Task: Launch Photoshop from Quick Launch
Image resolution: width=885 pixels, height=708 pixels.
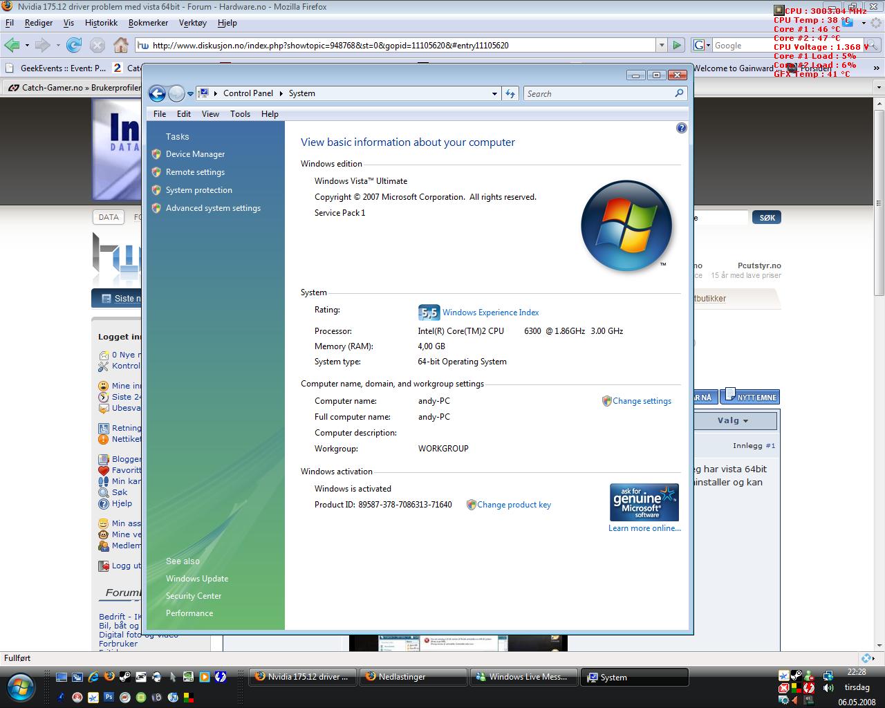Action: [109, 698]
